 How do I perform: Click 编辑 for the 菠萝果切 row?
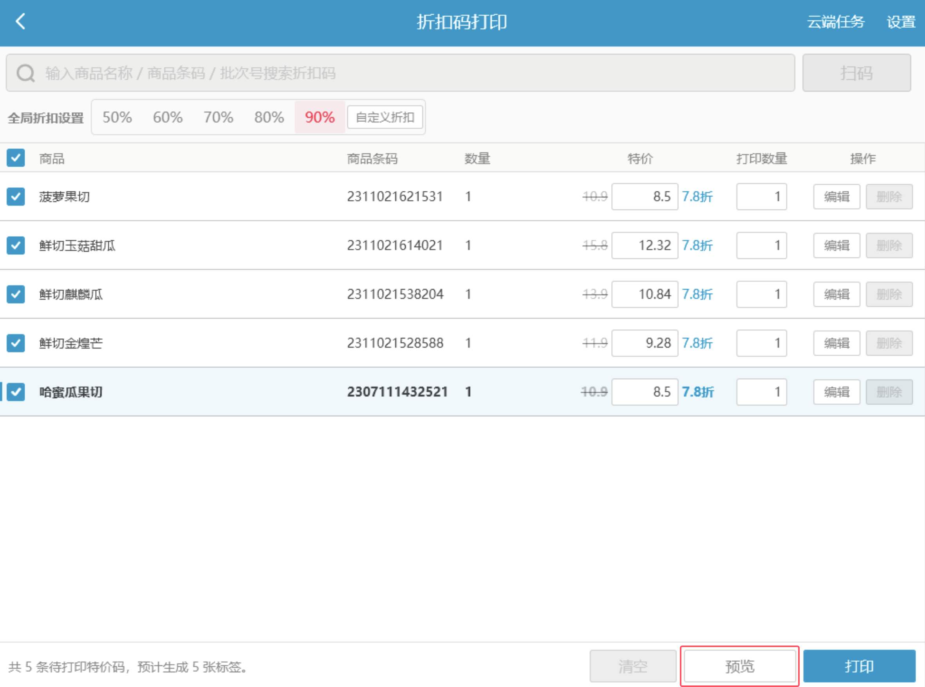tap(837, 197)
